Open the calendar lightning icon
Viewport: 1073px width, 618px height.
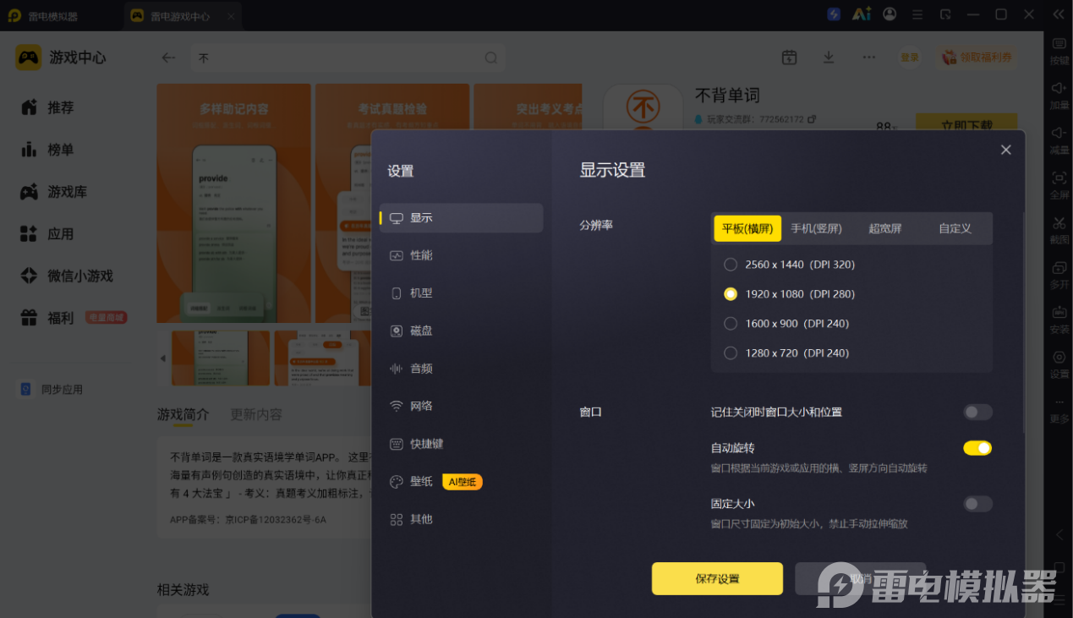(789, 57)
